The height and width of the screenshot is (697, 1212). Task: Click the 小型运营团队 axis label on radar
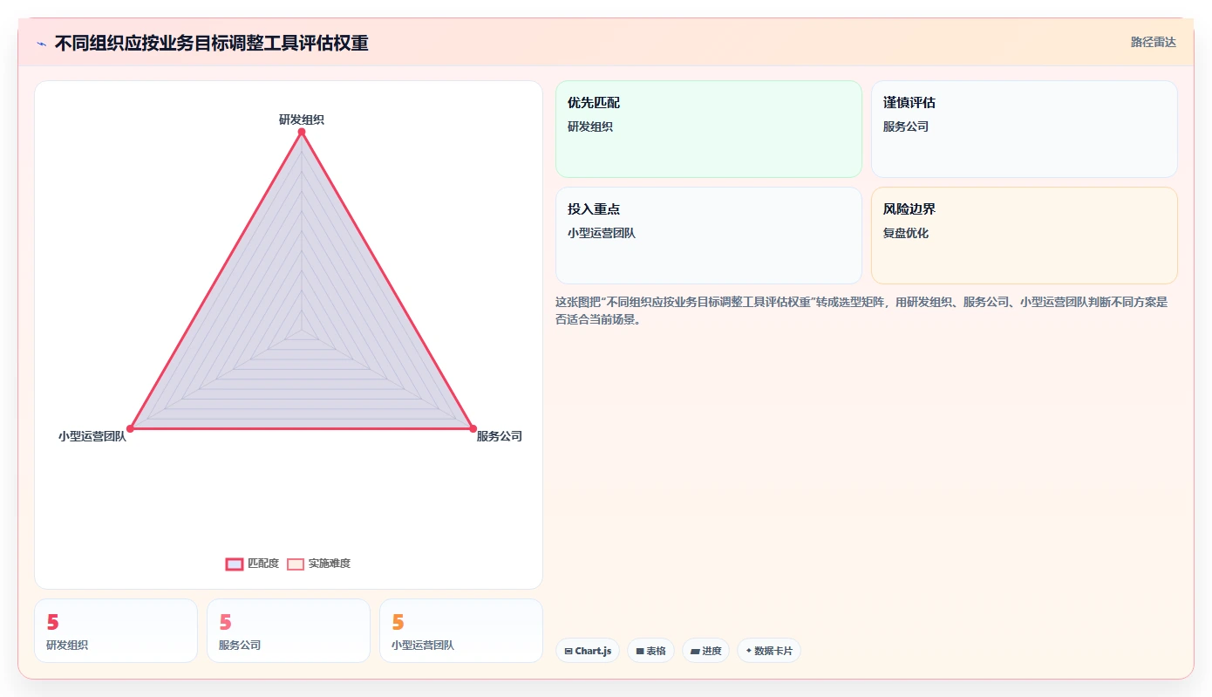(x=92, y=436)
